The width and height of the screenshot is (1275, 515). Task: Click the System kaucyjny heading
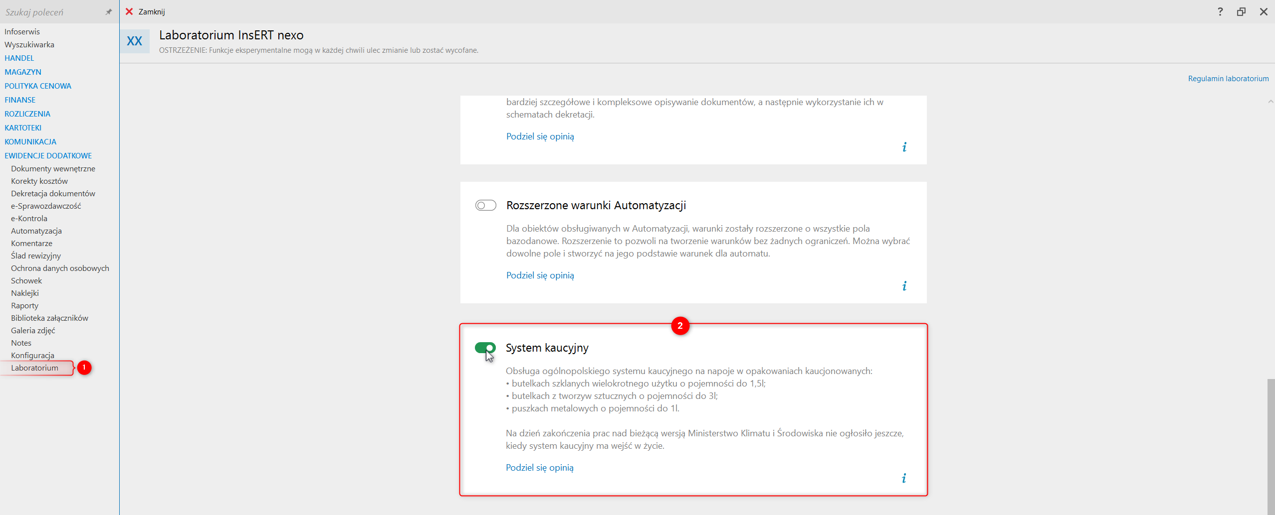547,348
